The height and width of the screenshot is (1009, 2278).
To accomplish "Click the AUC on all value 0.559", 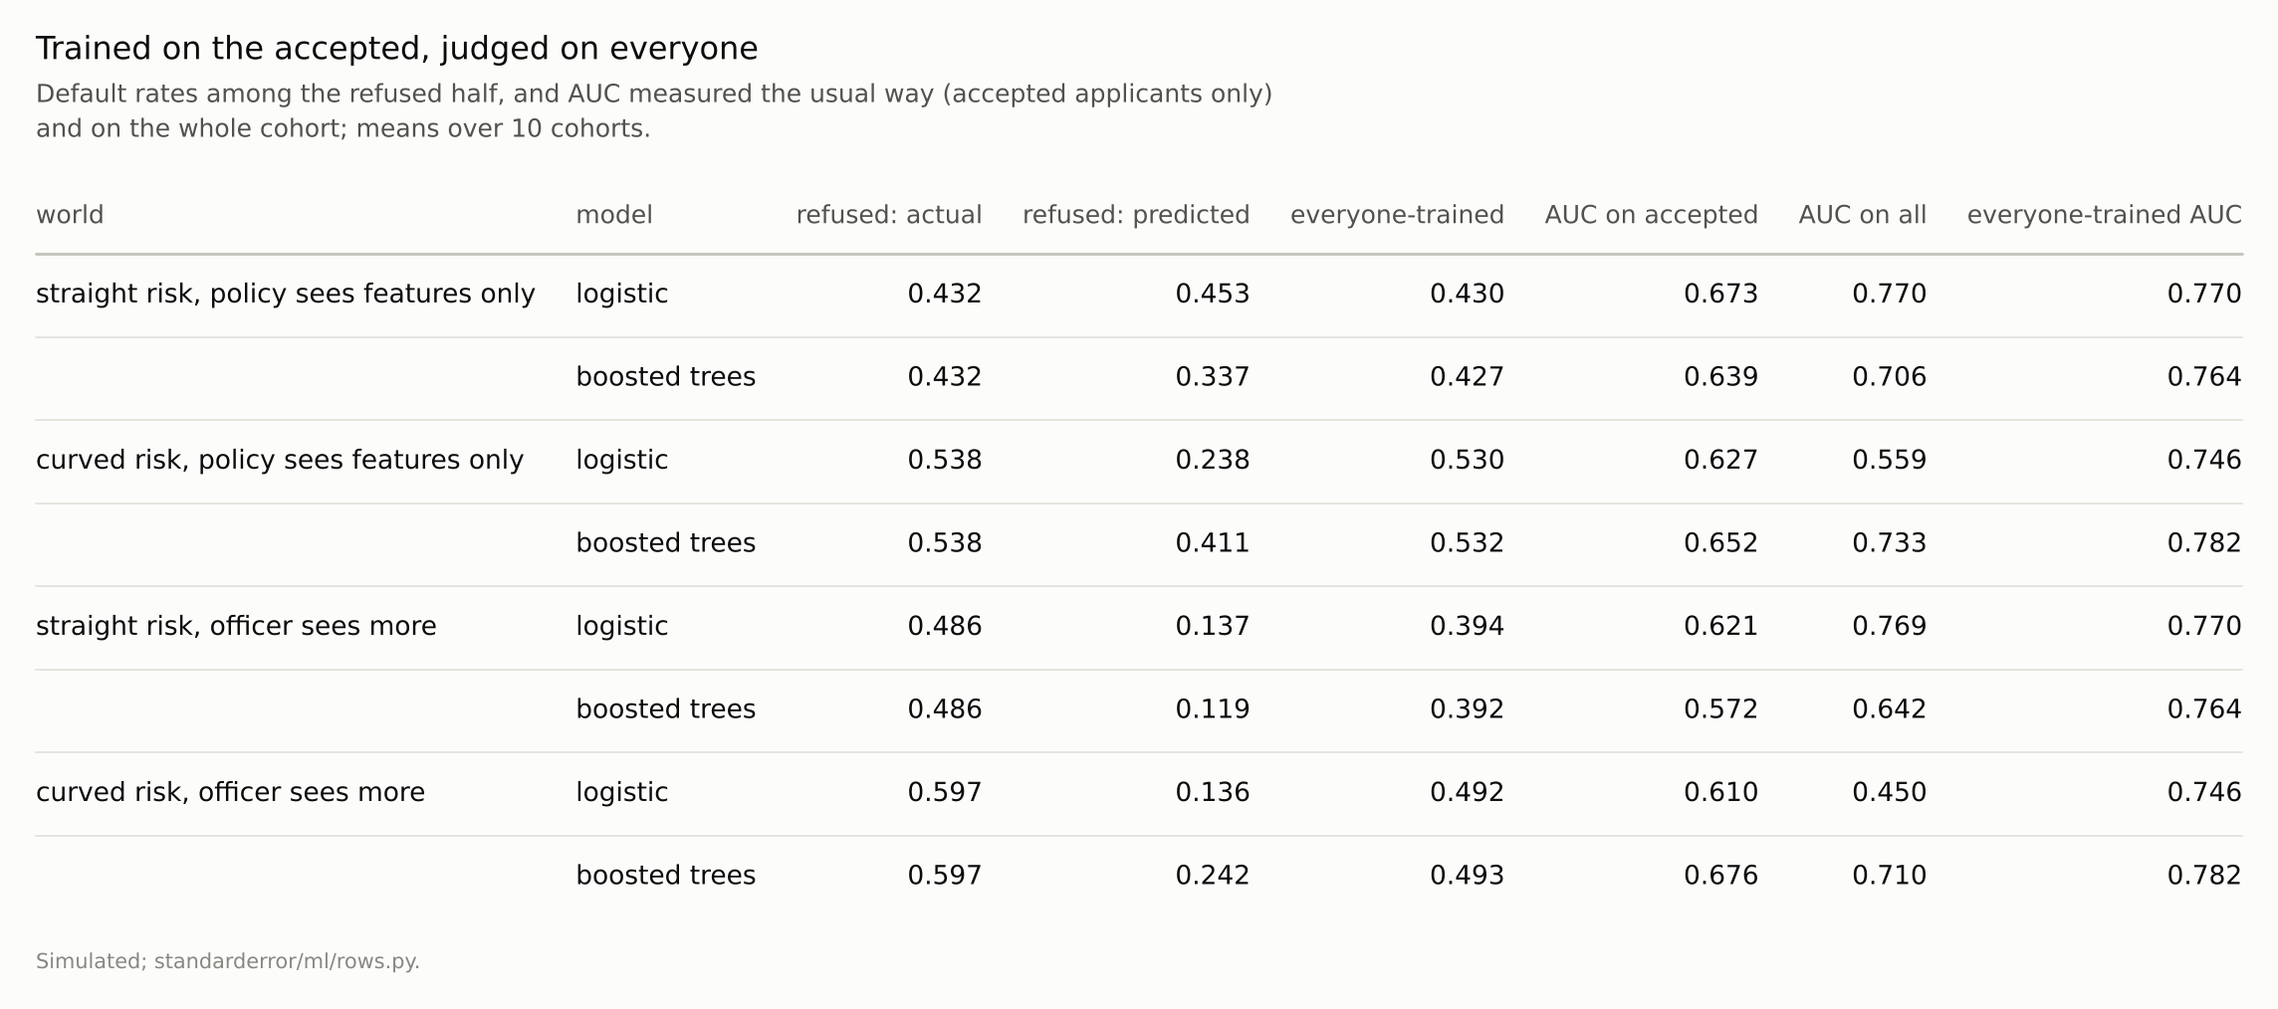I will 1890,460.
